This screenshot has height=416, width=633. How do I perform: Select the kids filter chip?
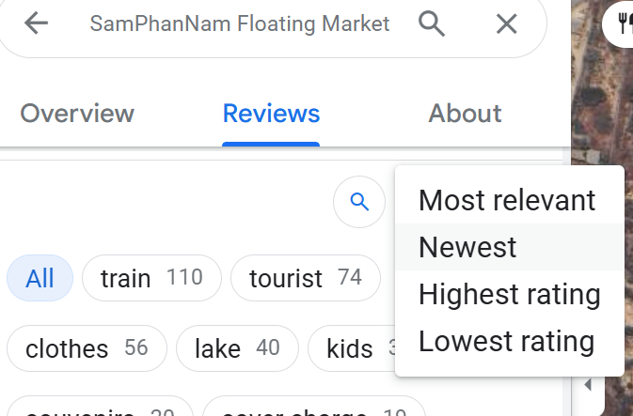352,348
